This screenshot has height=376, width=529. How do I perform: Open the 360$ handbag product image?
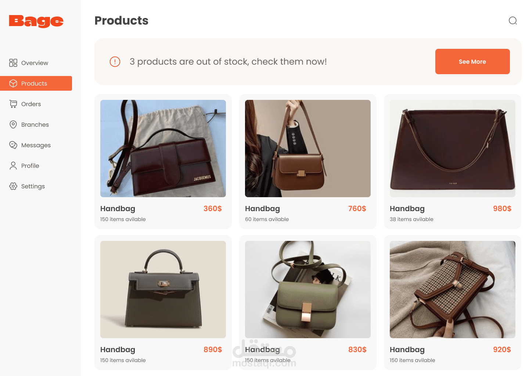(x=163, y=148)
